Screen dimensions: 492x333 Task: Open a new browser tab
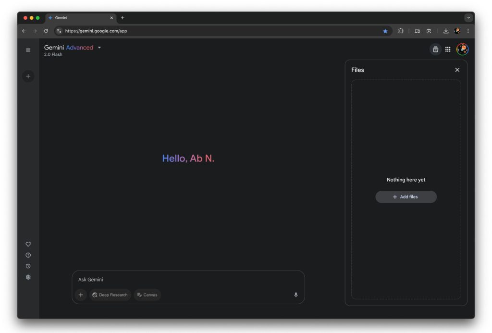click(x=122, y=18)
